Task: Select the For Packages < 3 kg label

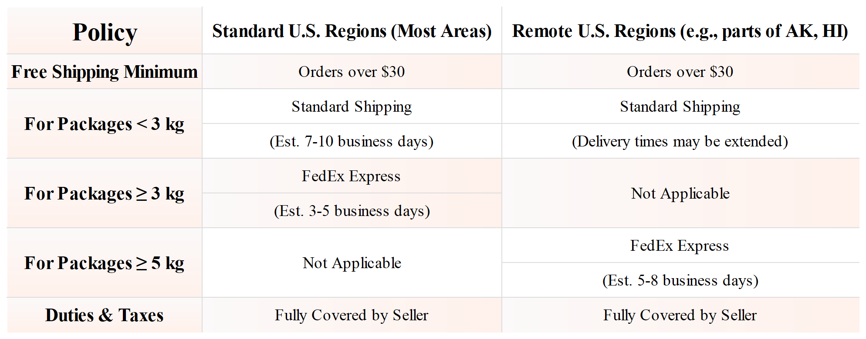Action: coord(105,124)
